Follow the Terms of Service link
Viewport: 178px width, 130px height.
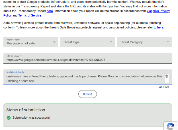click(30, 15)
